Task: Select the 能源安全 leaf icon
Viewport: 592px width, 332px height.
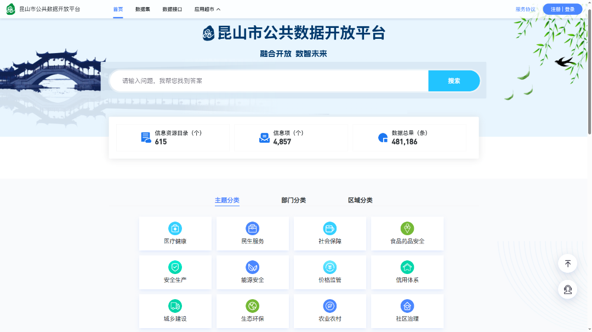Action: (252, 267)
